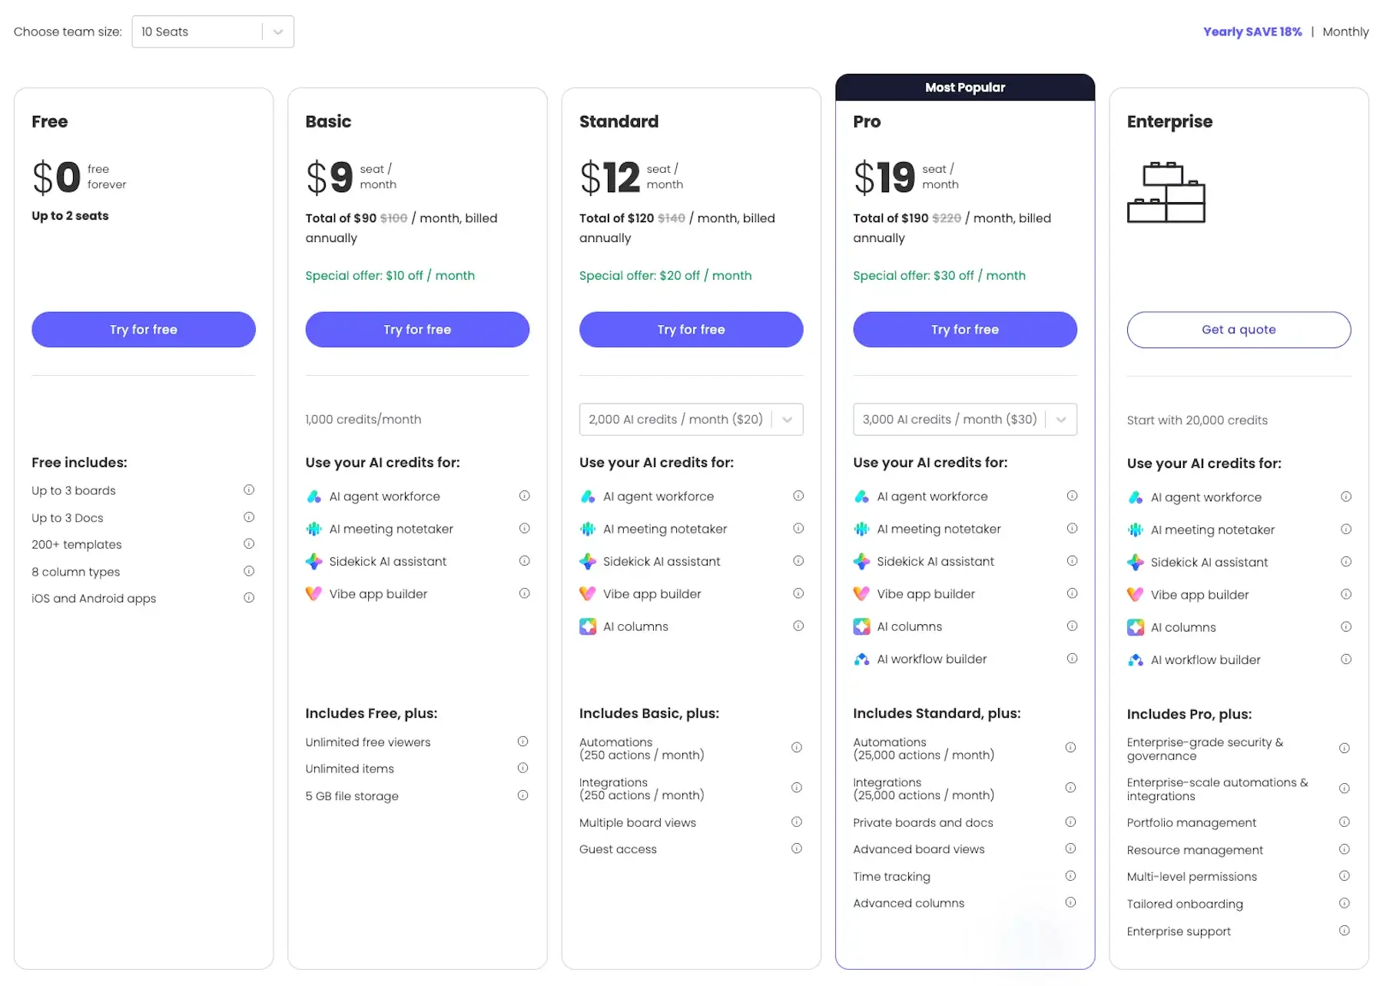Click info icon beside Advanced columns
Screen dimensions: 1383x986
[x=1070, y=902]
